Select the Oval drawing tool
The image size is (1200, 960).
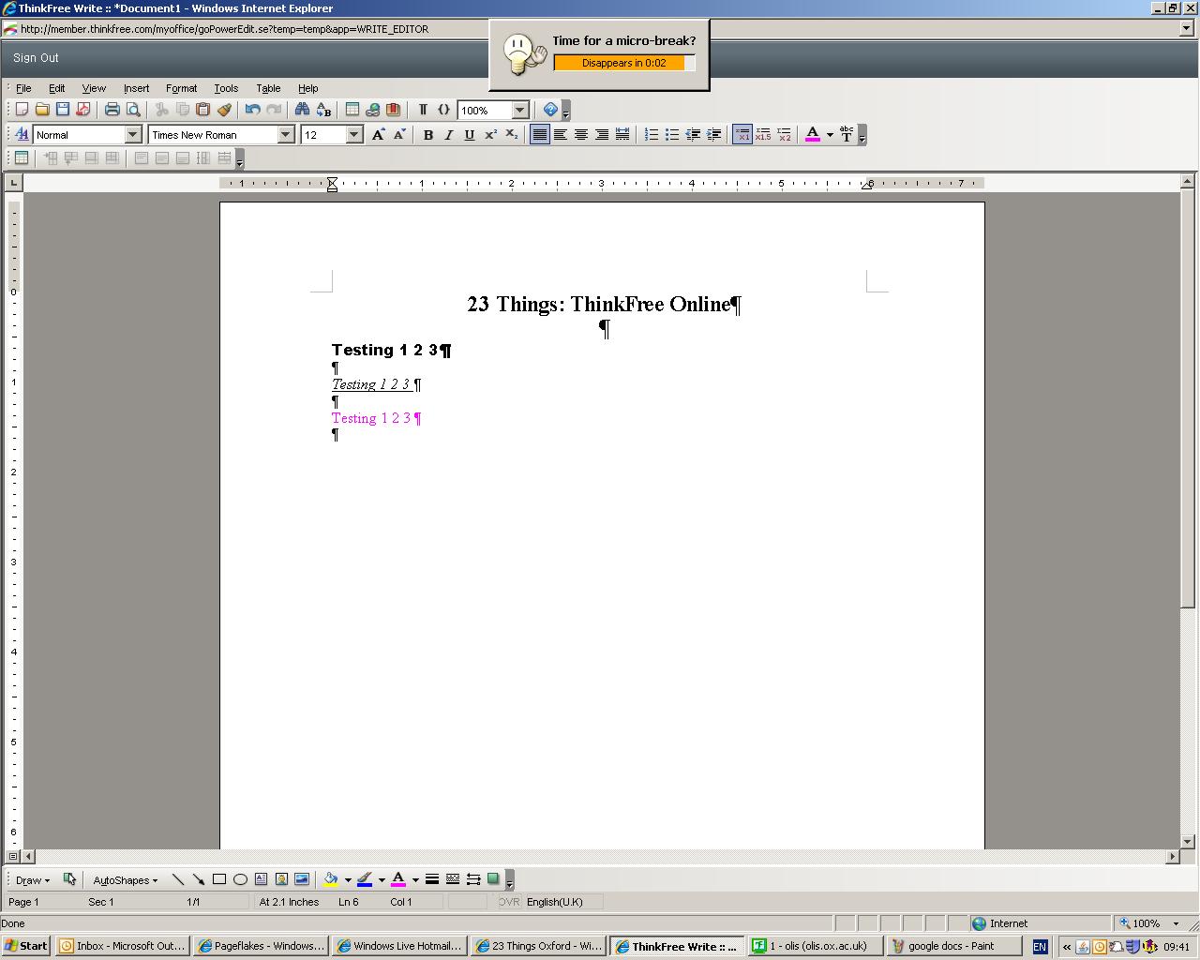[240, 879]
